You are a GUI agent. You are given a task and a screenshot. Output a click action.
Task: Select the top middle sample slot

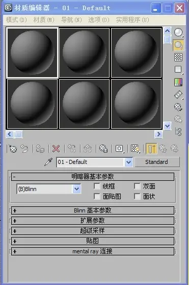[x=84, y=53]
